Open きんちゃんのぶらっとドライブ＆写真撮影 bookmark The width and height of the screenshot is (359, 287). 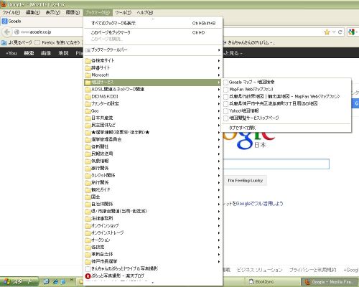point(153,269)
